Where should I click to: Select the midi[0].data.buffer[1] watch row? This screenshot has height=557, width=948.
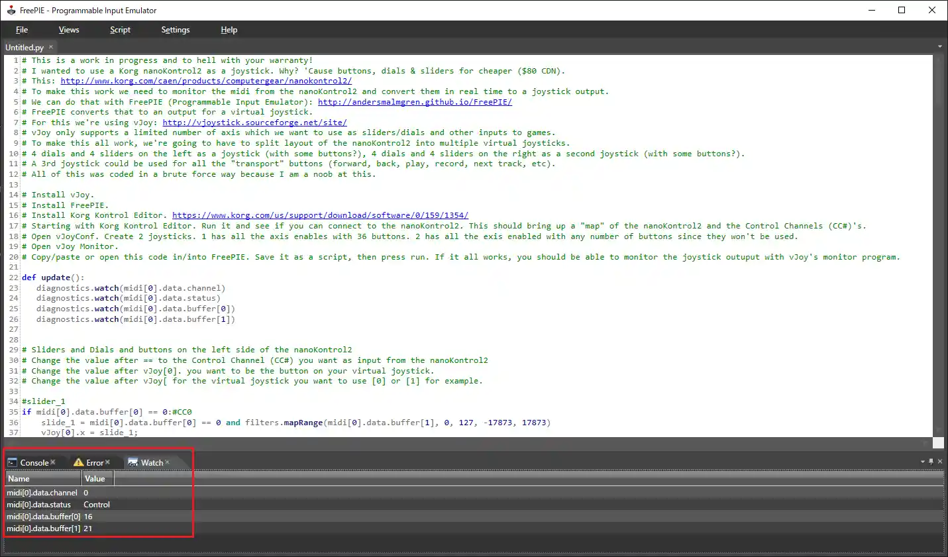[474, 529]
